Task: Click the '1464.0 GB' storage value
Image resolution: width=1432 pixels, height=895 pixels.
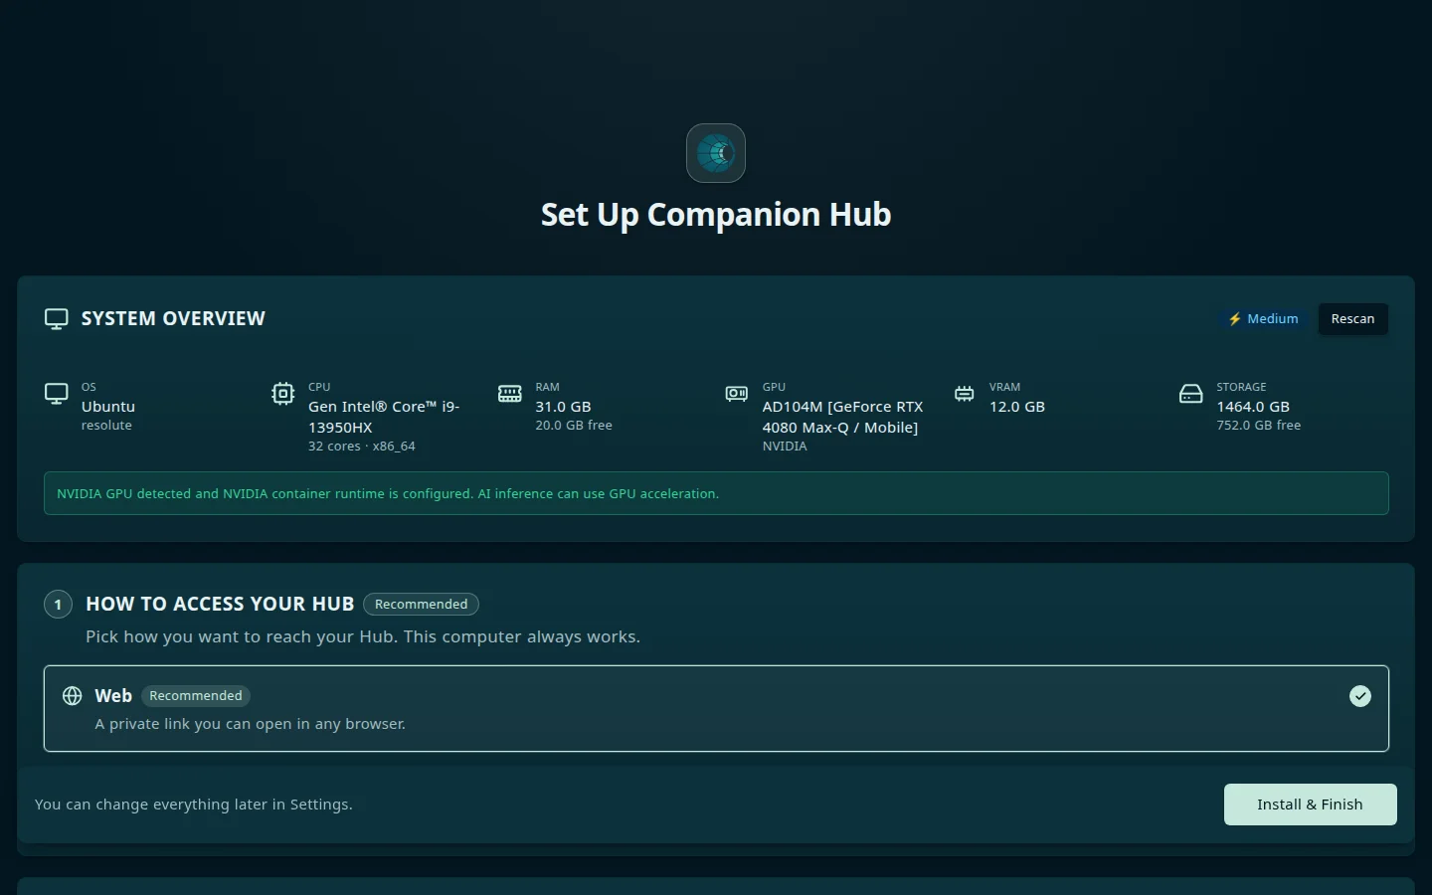Action: coord(1253,407)
